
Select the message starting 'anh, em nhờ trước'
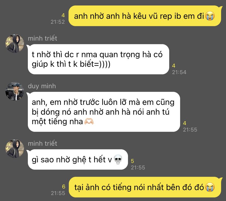tap(104, 112)
